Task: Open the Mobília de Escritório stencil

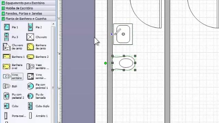Action: click(x=28, y=8)
